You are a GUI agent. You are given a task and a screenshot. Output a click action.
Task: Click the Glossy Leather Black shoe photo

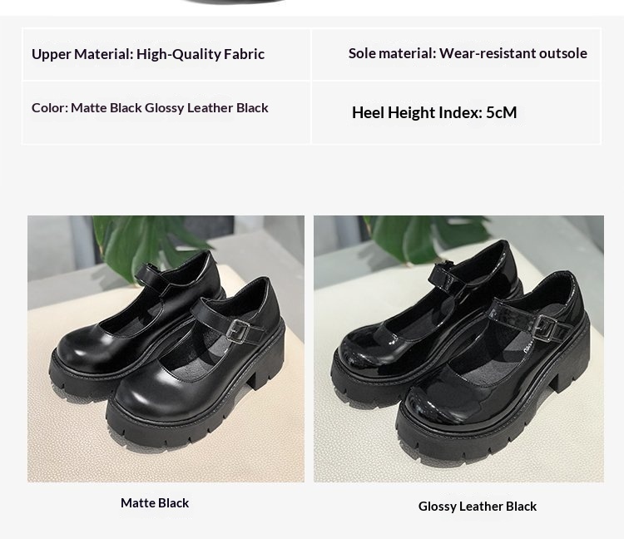pos(458,349)
